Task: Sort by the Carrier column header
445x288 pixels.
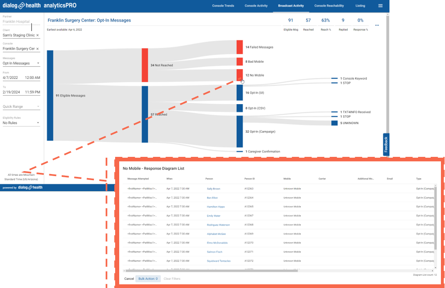Action: click(x=322, y=179)
